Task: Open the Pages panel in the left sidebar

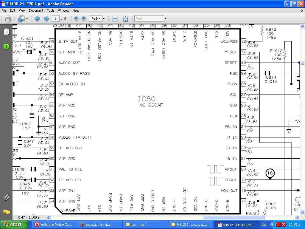Action: (x=7, y=32)
